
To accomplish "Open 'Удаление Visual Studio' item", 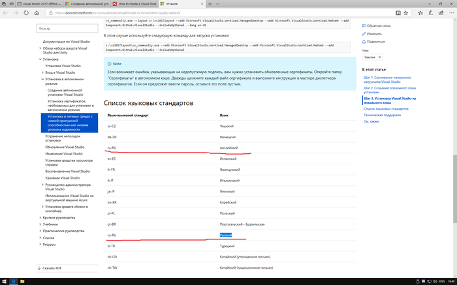I will tap(63, 178).
